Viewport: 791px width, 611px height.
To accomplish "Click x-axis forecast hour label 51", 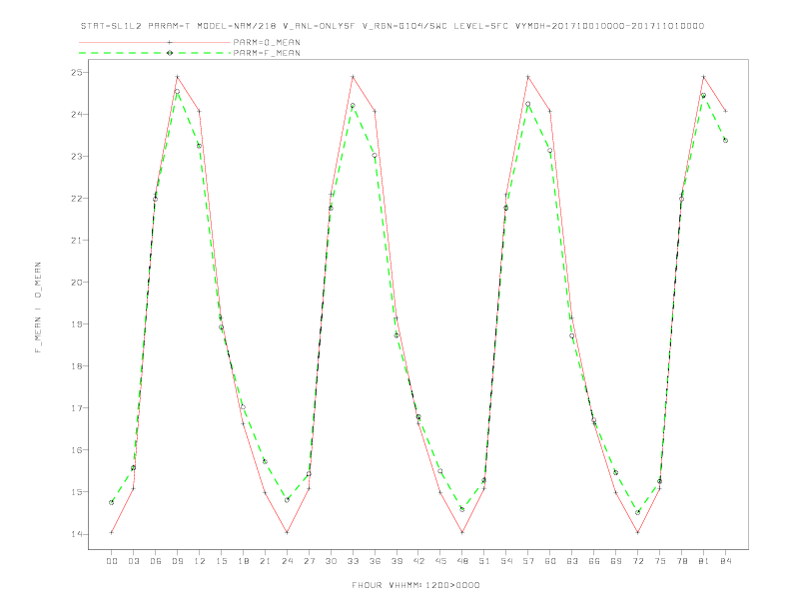I will point(484,561).
